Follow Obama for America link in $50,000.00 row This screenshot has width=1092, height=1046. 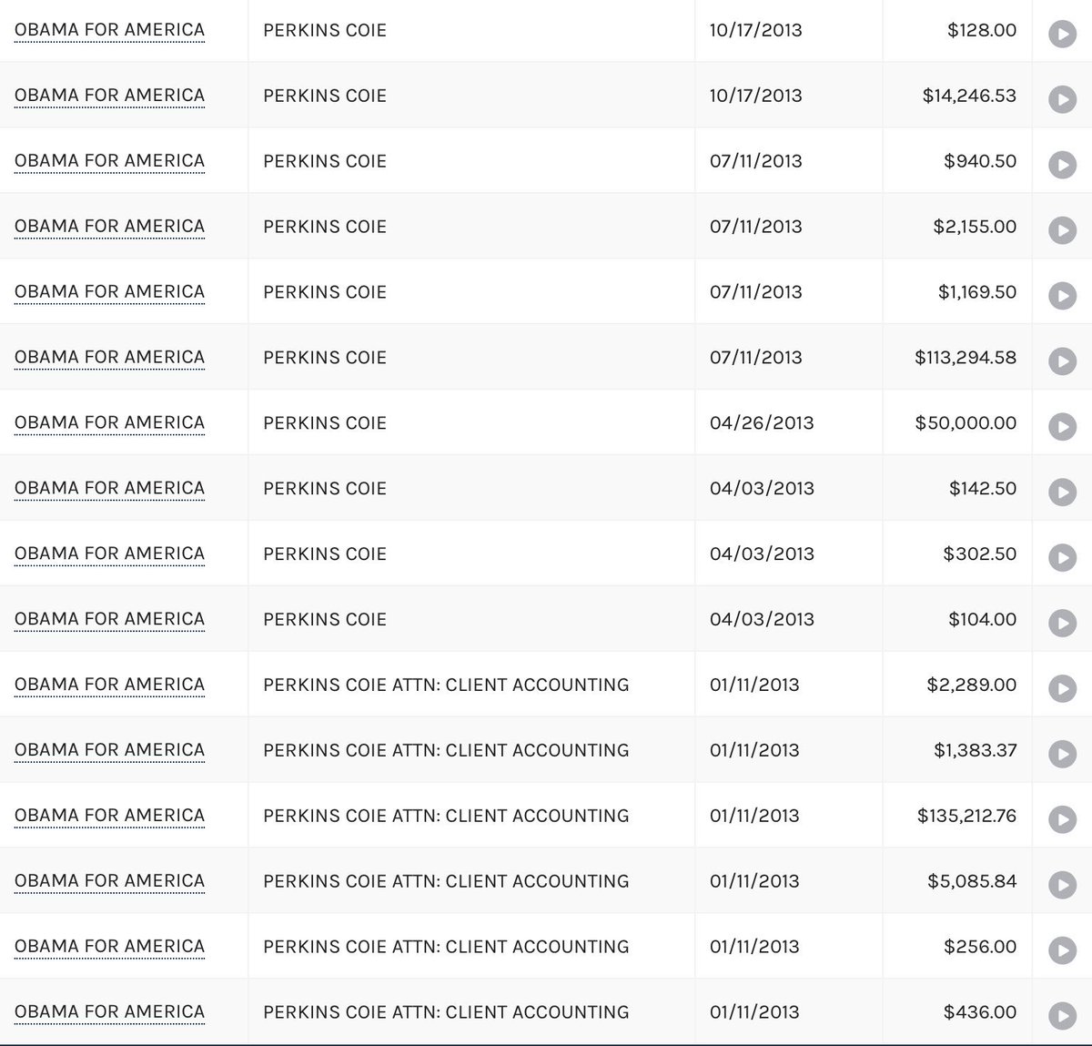click(109, 423)
